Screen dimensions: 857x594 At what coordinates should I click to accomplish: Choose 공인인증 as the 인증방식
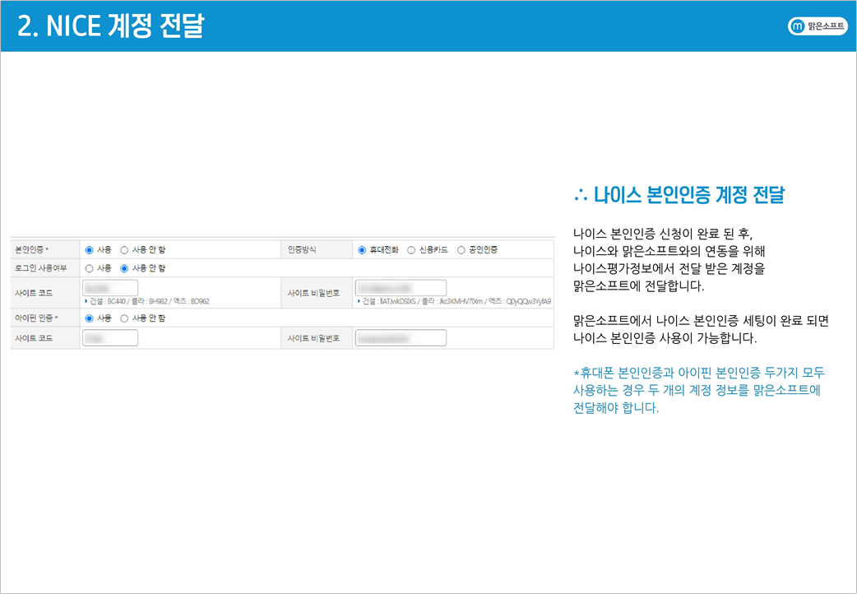pyautogui.click(x=461, y=249)
